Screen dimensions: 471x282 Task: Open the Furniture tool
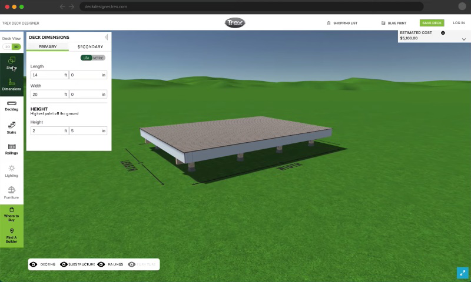coord(11,192)
